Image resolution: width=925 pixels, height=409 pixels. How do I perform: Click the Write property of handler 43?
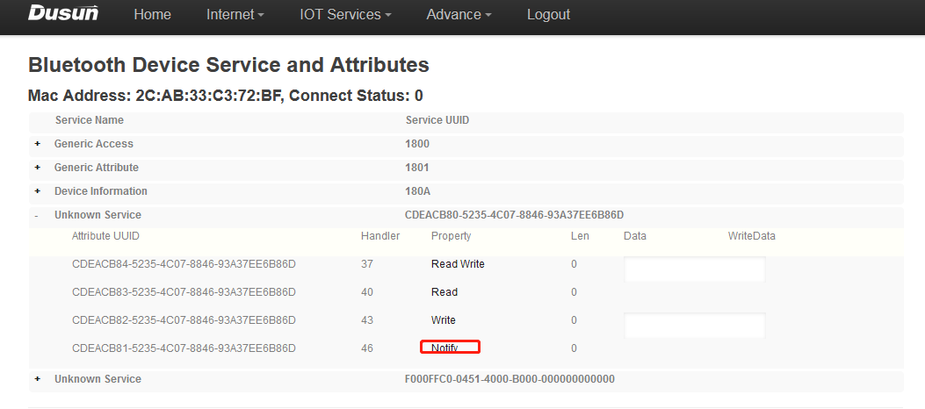pos(444,320)
